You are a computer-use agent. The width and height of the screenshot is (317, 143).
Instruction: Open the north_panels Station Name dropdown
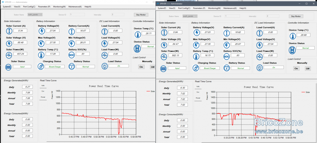coord(35,15)
